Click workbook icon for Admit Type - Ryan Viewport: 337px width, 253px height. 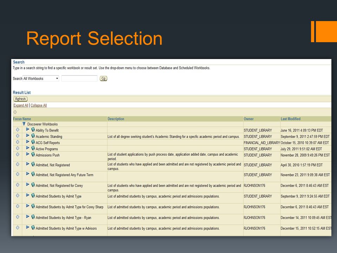[33, 217]
